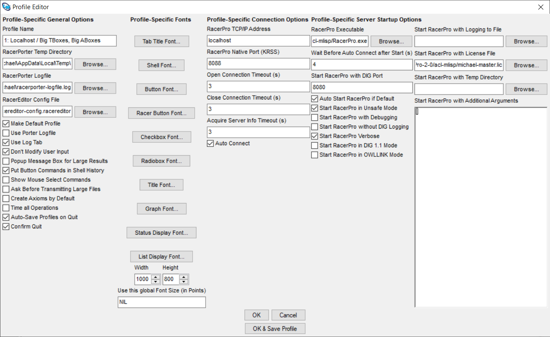Enable Use Porter Logfile checkbox
The image size is (550, 337).
(x=6, y=133)
